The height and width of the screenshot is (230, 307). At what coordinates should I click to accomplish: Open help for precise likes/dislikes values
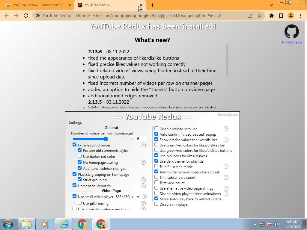pyautogui.click(x=226, y=140)
